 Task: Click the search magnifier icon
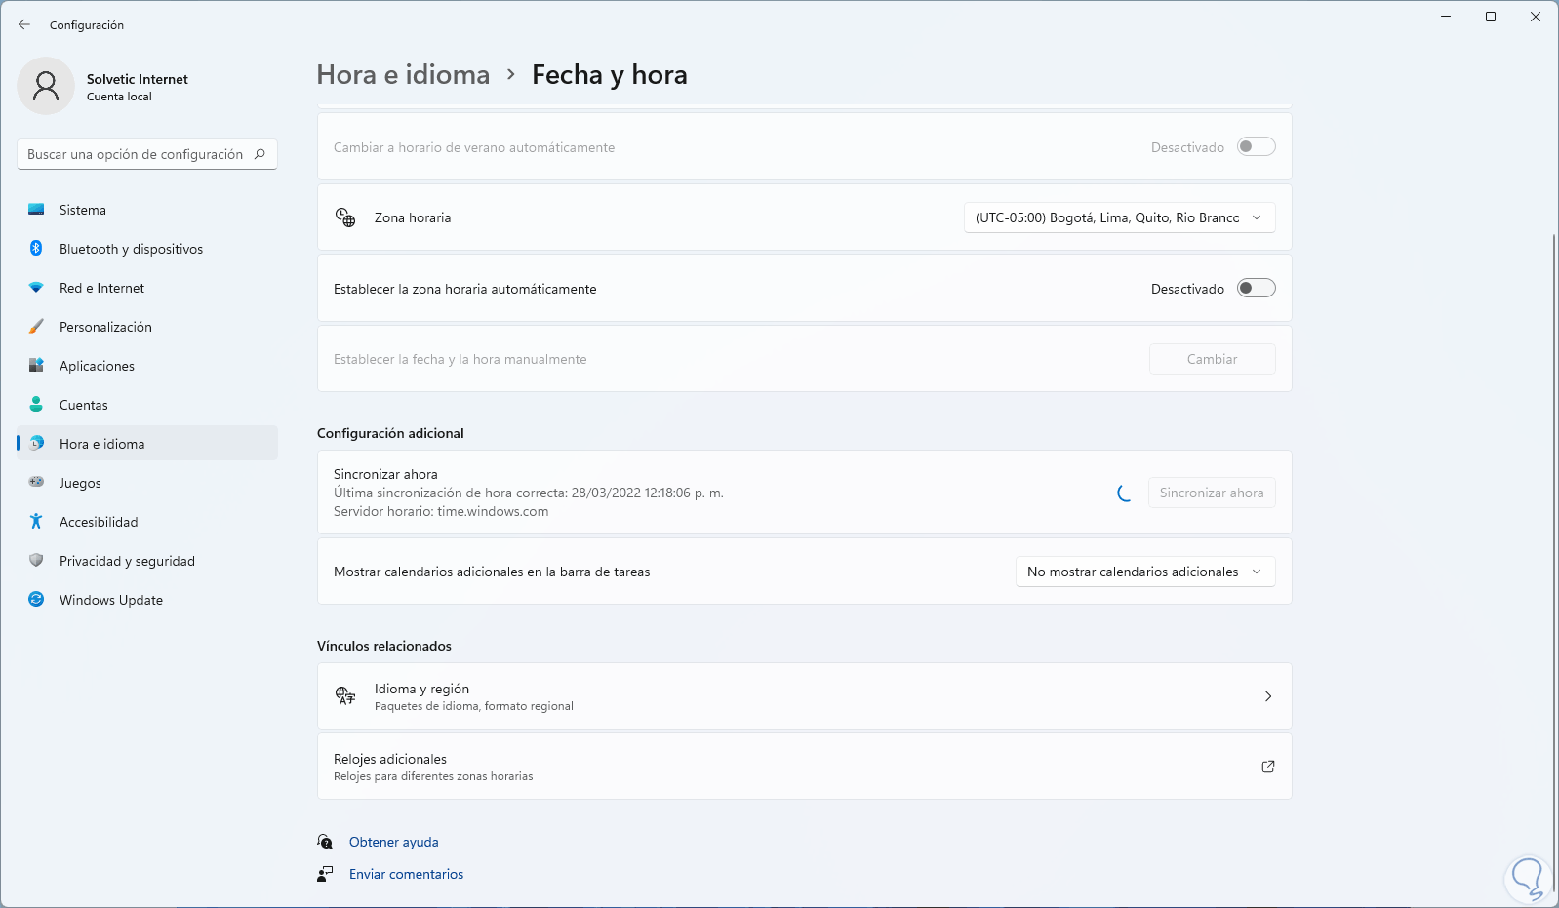[x=260, y=154]
